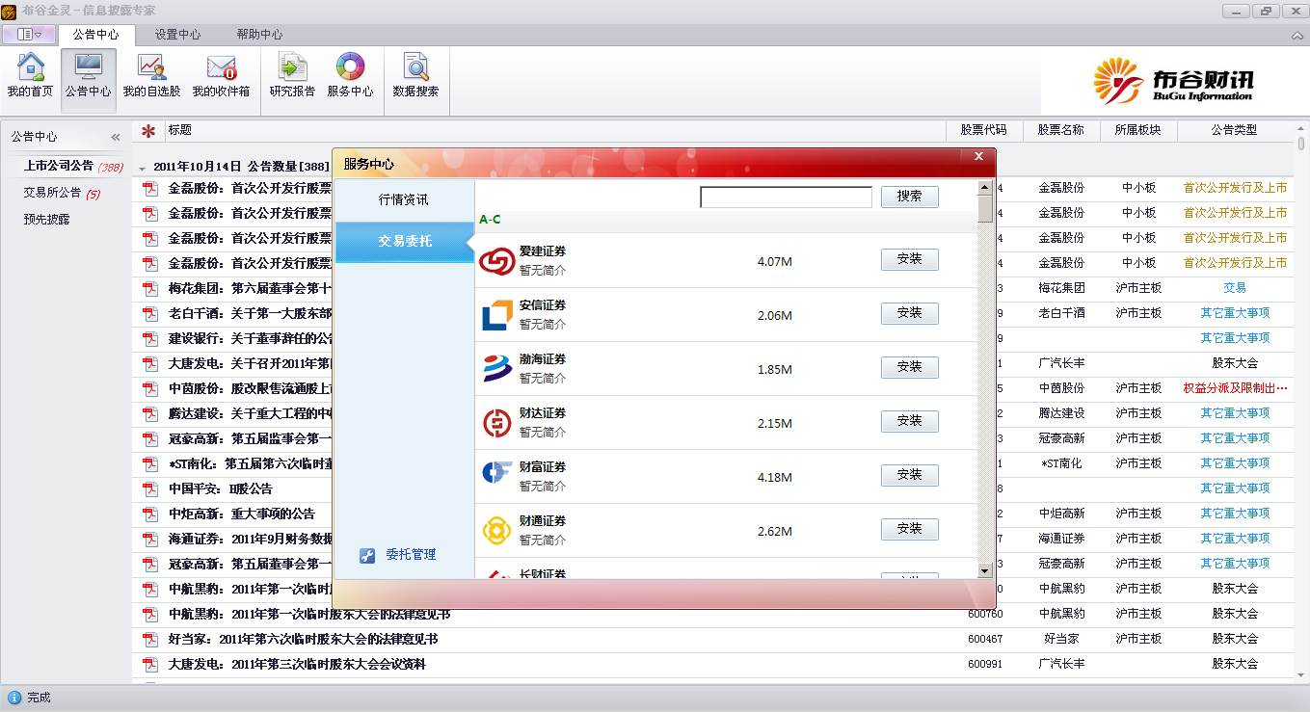This screenshot has height=712, width=1310.
Task: Click the 爱建证券 logo icon
Action: tap(497, 260)
